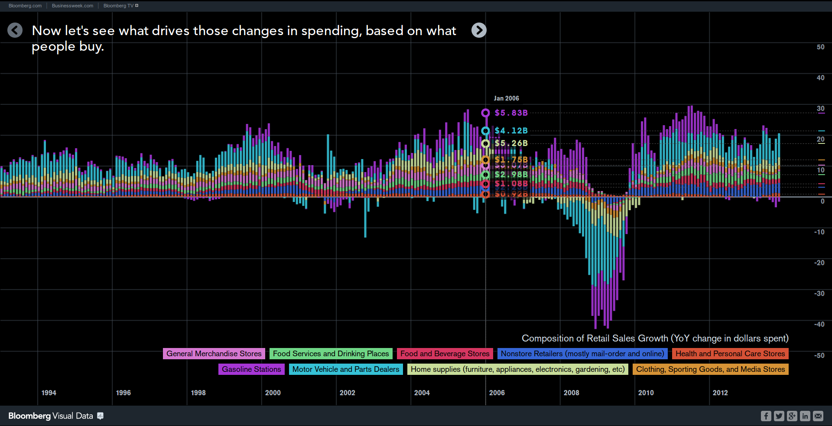
Task: Toggle the Gasoline Stations series
Action: [251, 369]
